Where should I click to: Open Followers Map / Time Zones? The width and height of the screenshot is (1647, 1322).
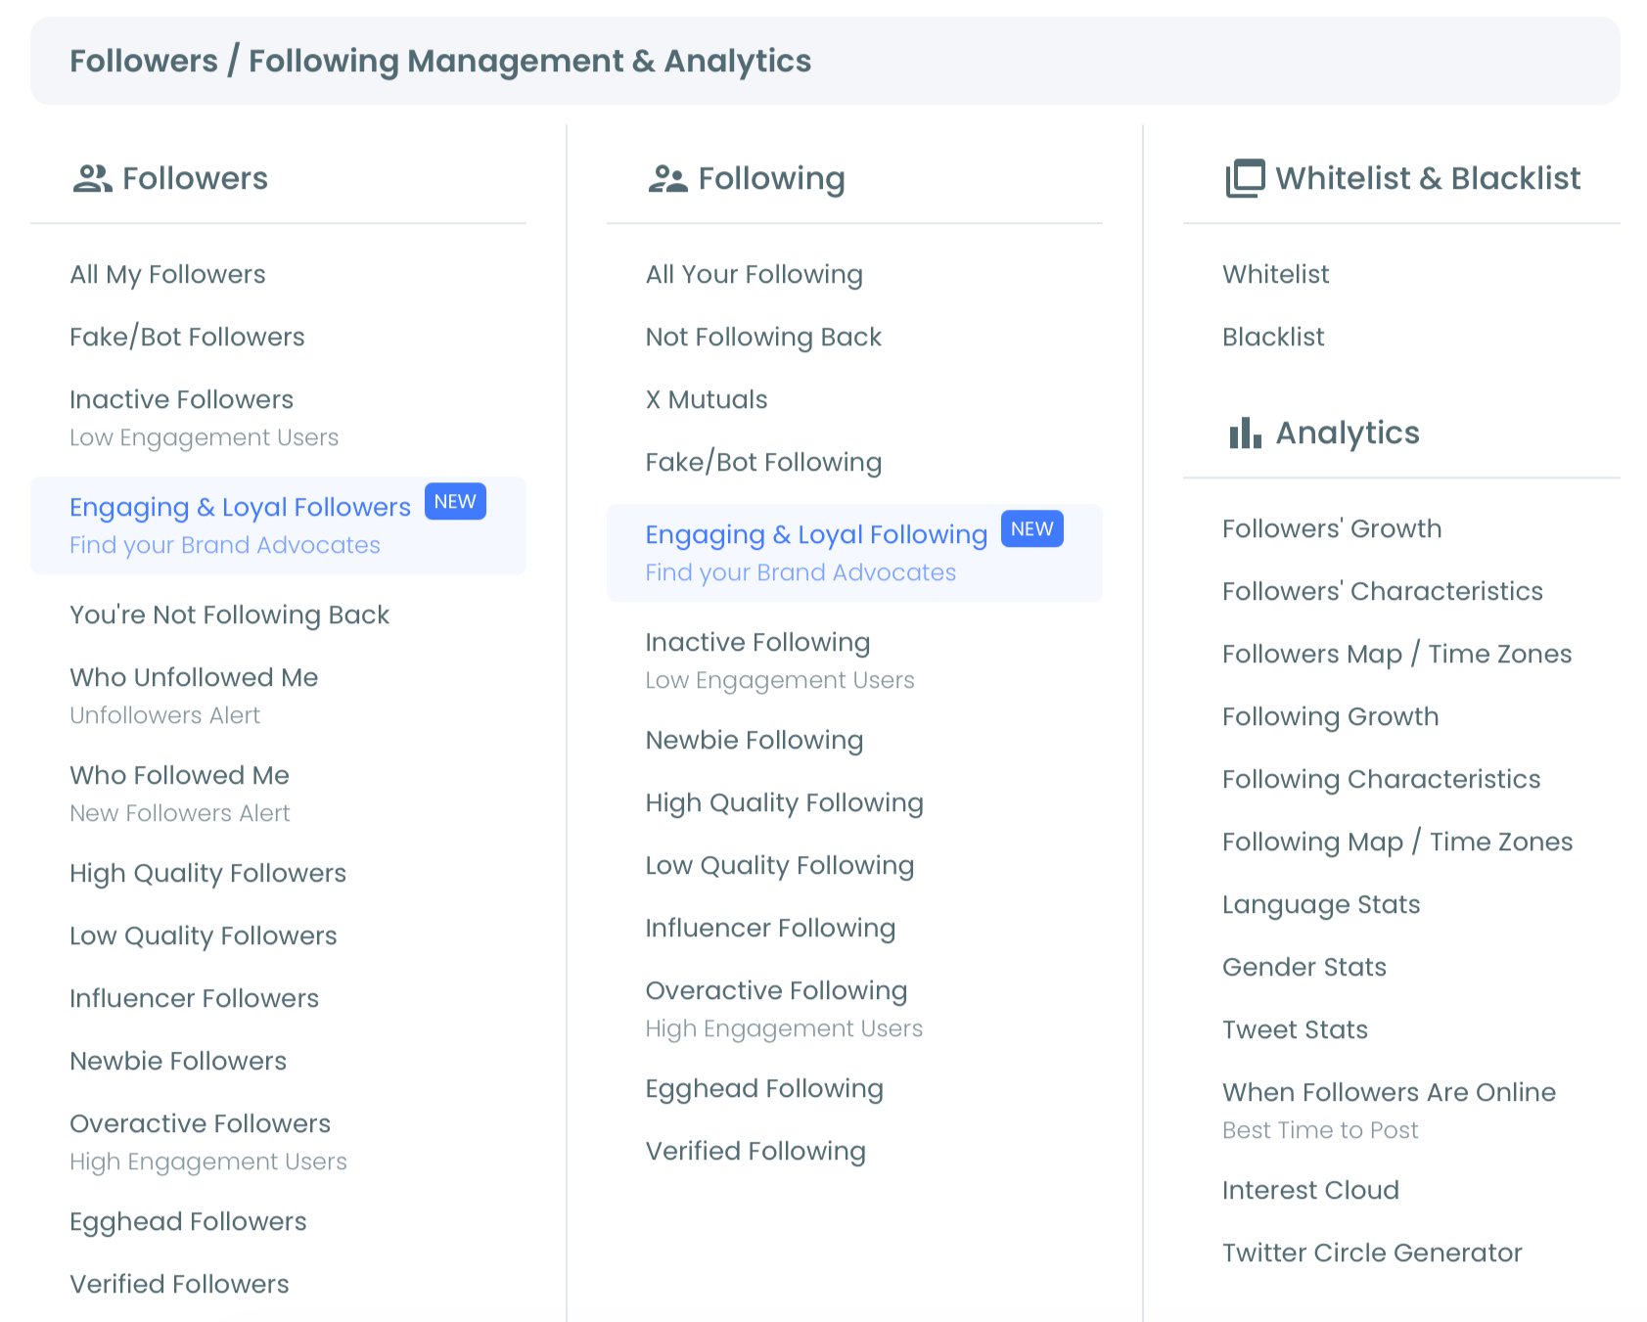pos(1396,654)
